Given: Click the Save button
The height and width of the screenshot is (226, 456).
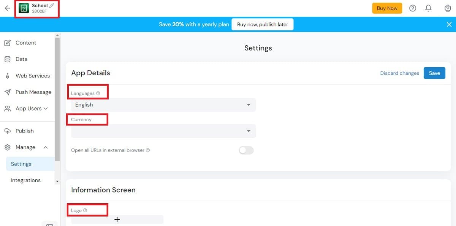Looking at the screenshot, I should (434, 73).
